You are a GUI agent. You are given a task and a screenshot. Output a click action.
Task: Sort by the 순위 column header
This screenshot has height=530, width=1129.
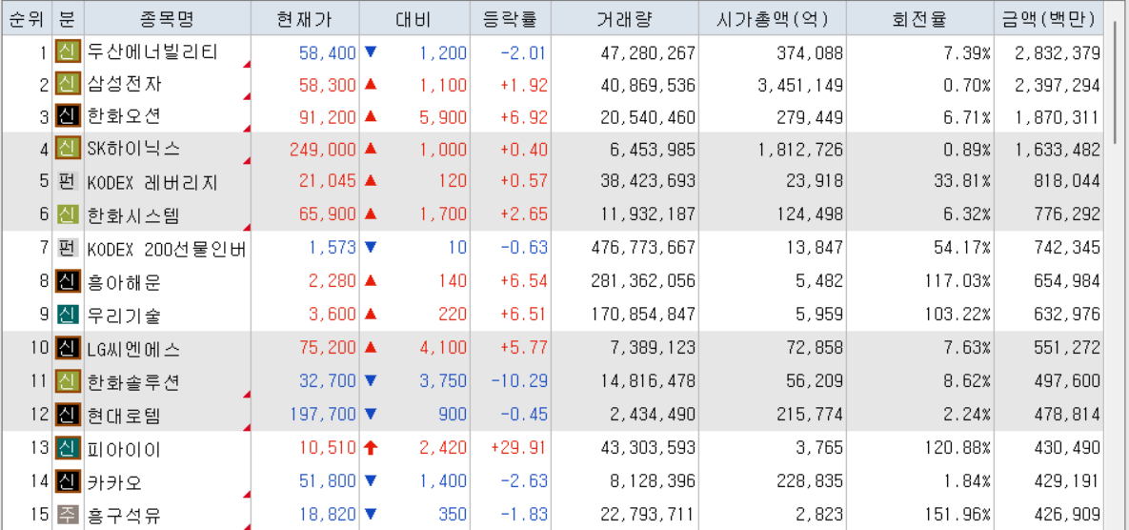[28, 19]
